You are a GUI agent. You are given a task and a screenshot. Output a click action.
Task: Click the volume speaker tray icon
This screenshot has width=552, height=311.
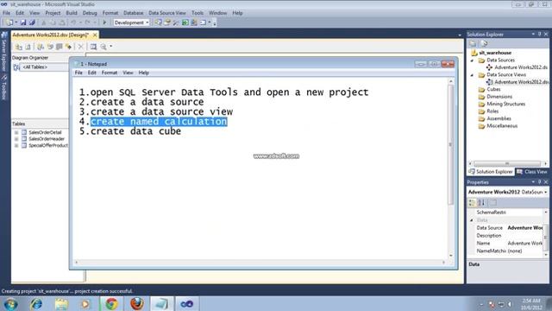tap(510, 304)
